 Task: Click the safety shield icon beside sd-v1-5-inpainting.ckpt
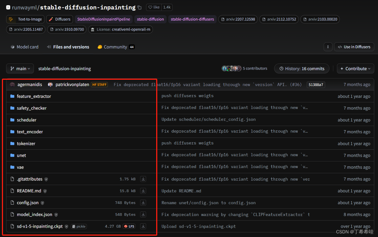click(66, 227)
